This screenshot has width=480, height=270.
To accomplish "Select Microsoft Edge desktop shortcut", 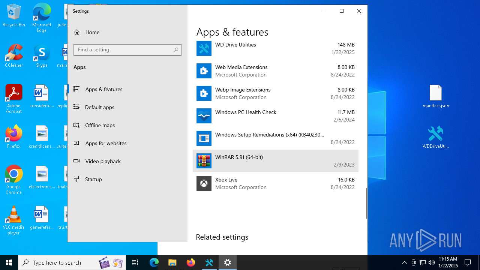I will [42, 18].
